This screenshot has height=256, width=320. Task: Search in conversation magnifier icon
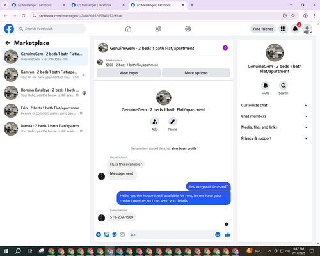[x=284, y=86]
